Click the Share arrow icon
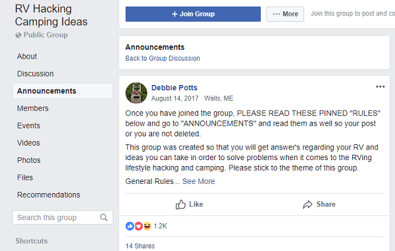Screen dimensions: 395x251 (x=307, y=204)
